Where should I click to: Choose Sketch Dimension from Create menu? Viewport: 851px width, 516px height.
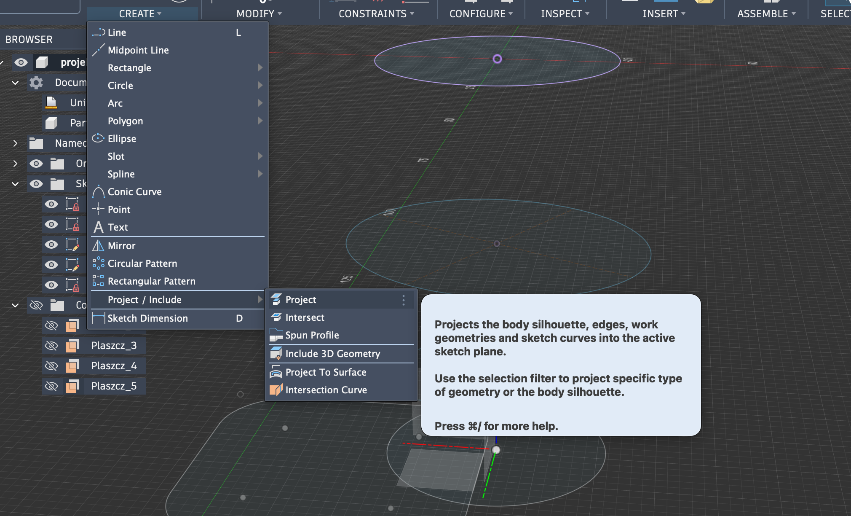pyautogui.click(x=147, y=318)
